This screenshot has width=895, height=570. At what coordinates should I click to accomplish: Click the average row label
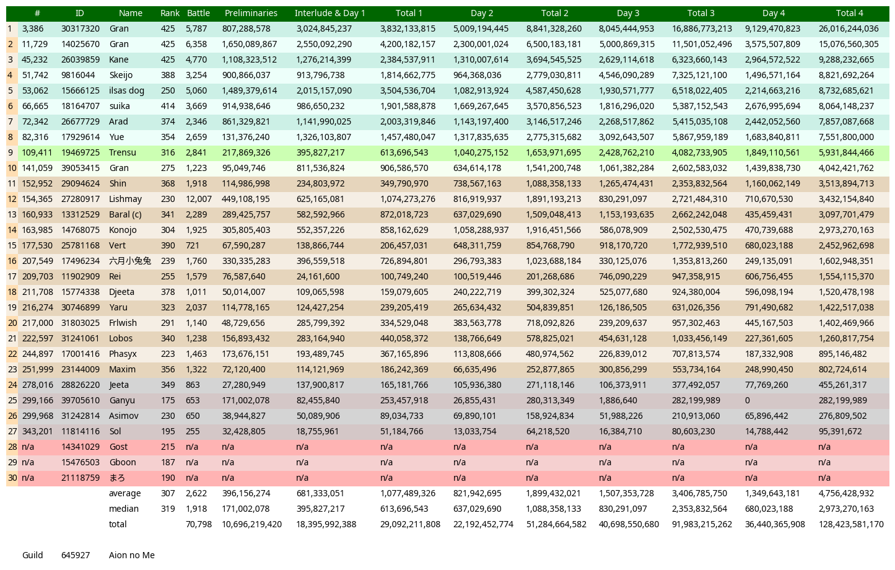(124, 493)
